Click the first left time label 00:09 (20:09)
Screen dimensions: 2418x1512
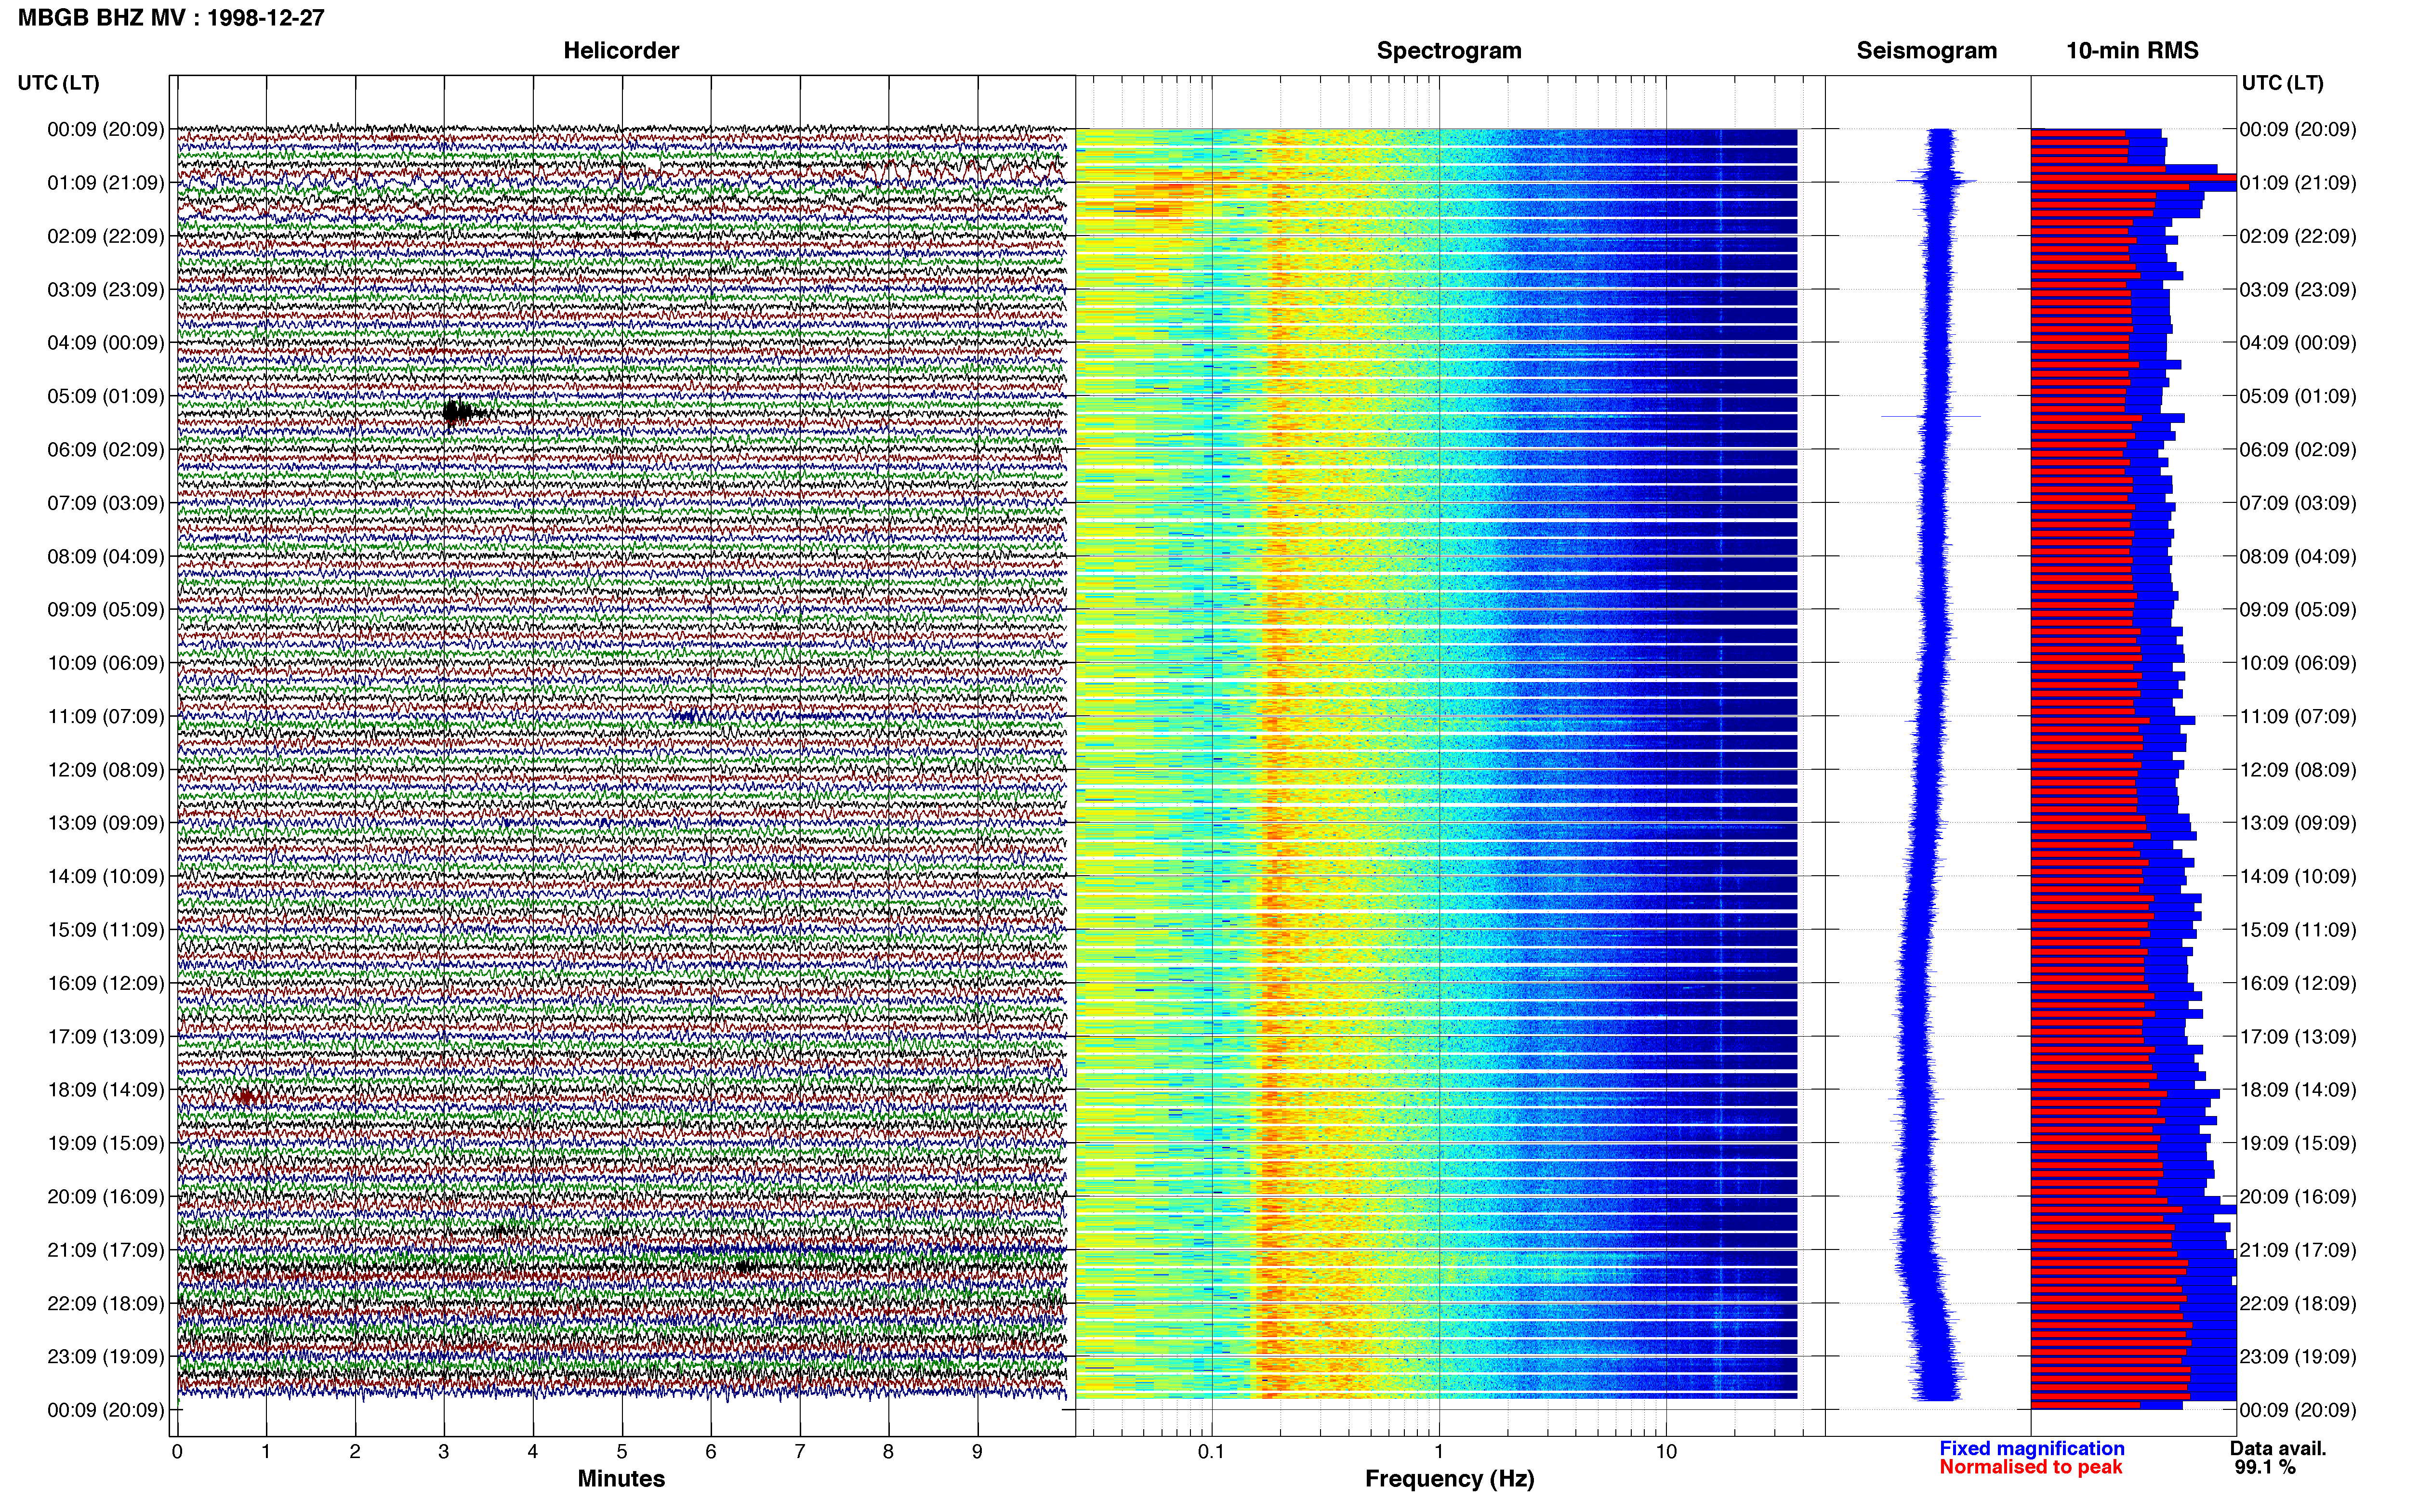click(106, 129)
